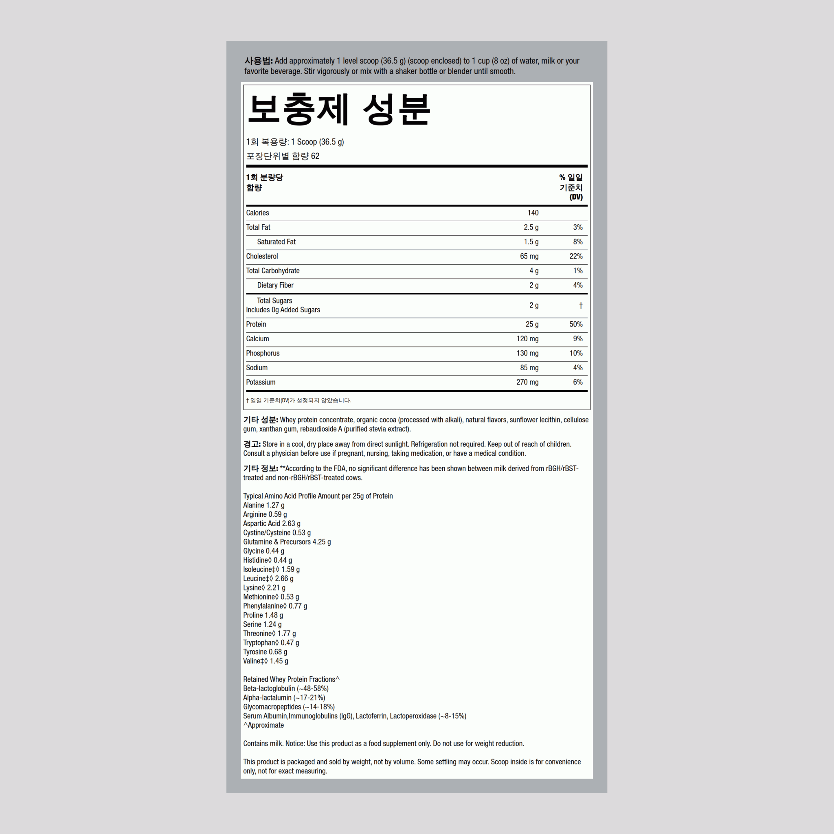Viewport: 834px width, 834px height.
Task: Click the 'Serine 1.24 g' line
Action: [263, 625]
